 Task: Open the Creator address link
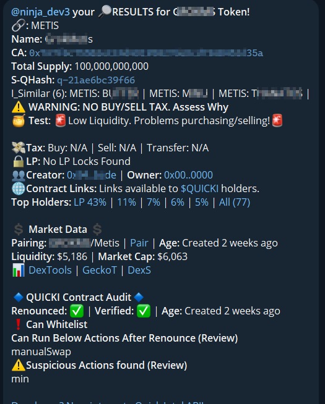[x=92, y=175]
